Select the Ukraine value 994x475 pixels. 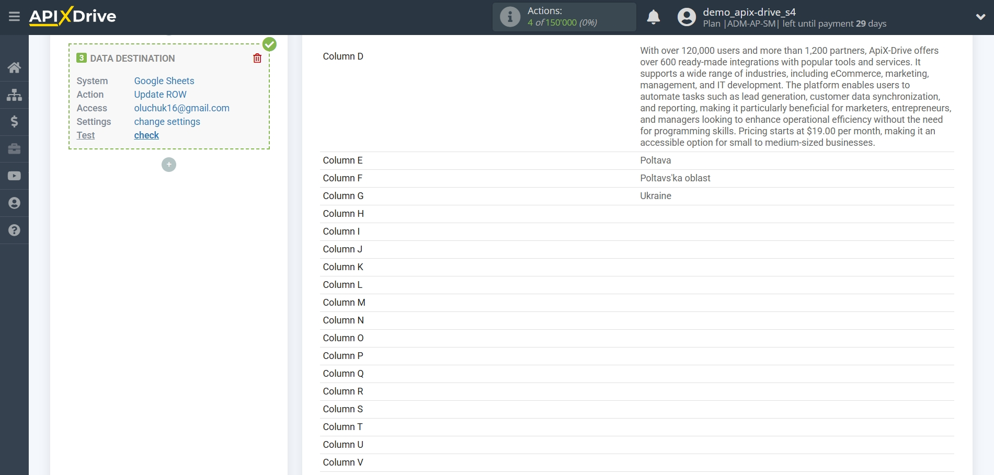[656, 196]
